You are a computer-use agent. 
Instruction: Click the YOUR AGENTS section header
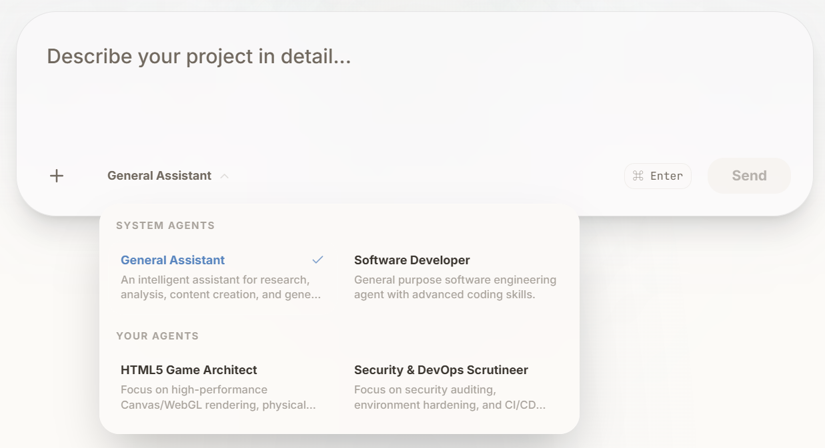[157, 336]
